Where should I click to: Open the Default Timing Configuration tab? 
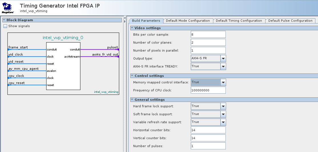pyautogui.click(x=239, y=21)
